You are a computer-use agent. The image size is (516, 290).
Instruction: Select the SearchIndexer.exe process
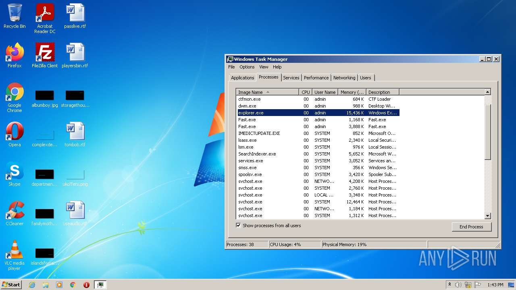click(x=318, y=154)
